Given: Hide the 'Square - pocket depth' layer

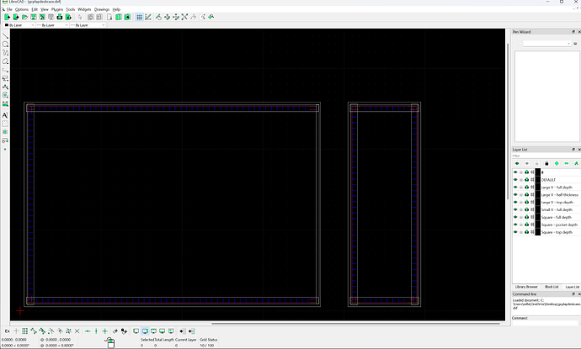Looking at the screenshot, I should pyautogui.click(x=515, y=225).
